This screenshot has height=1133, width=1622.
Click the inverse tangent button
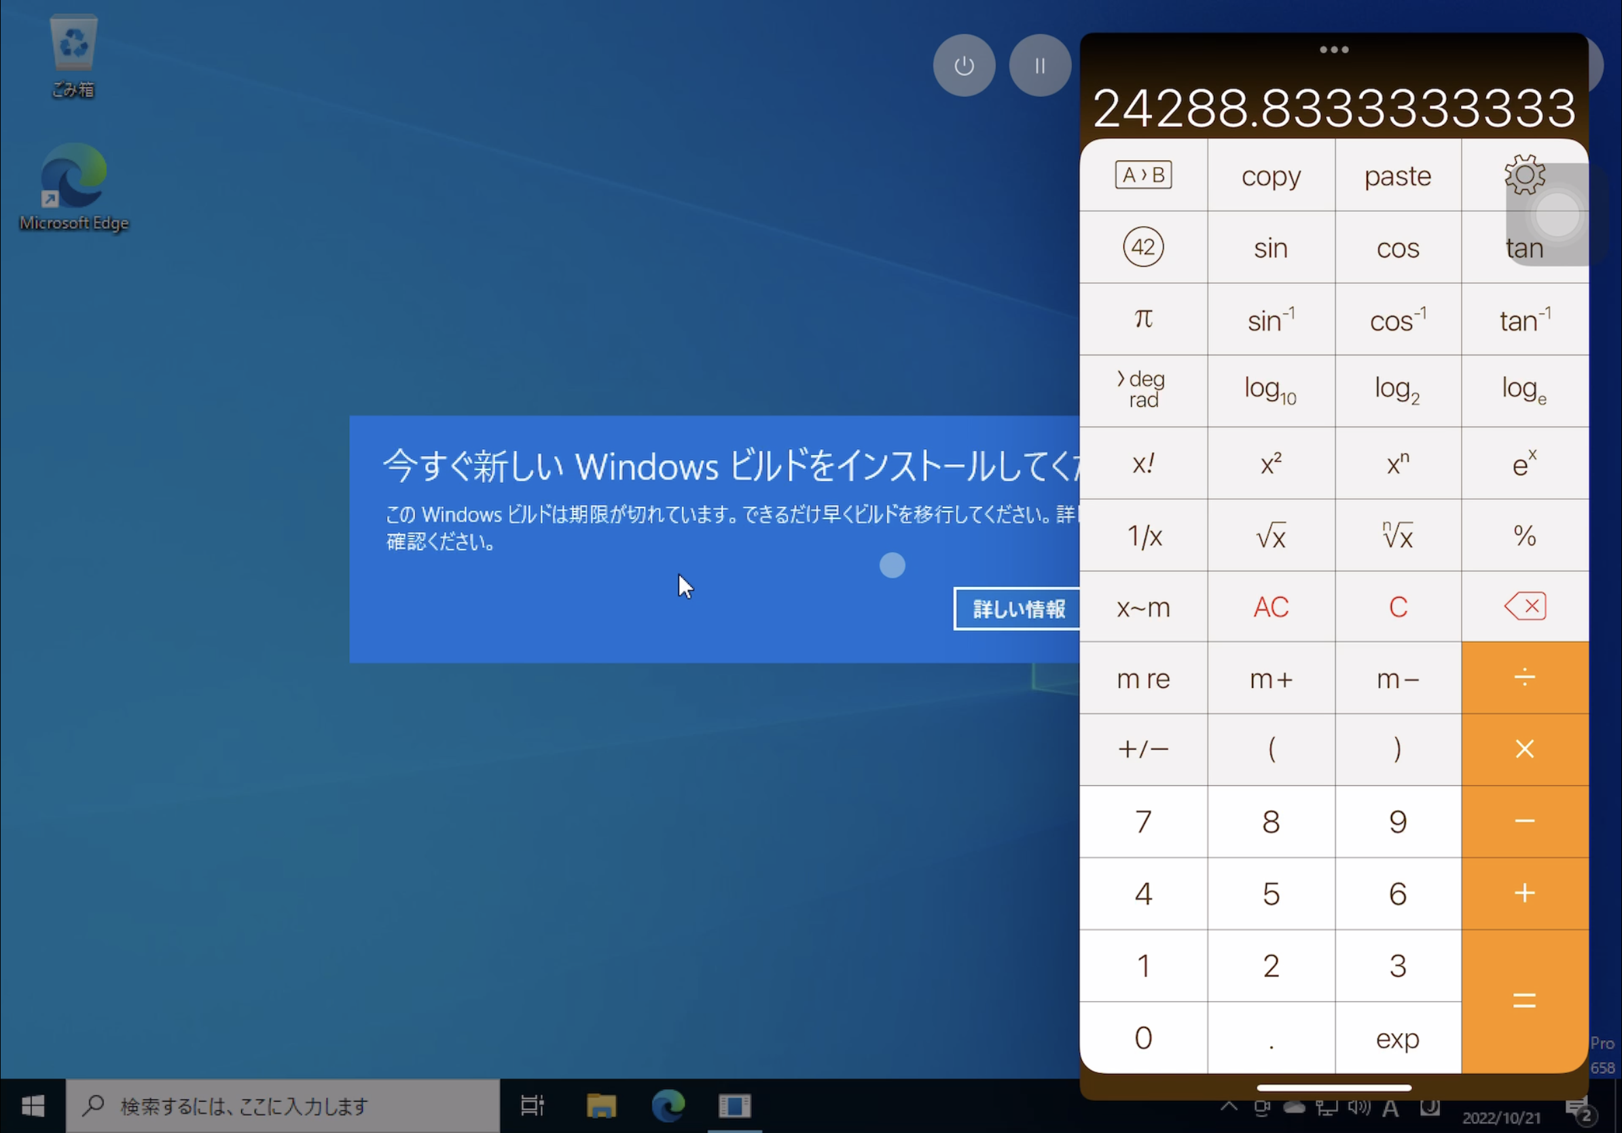[x=1524, y=319]
